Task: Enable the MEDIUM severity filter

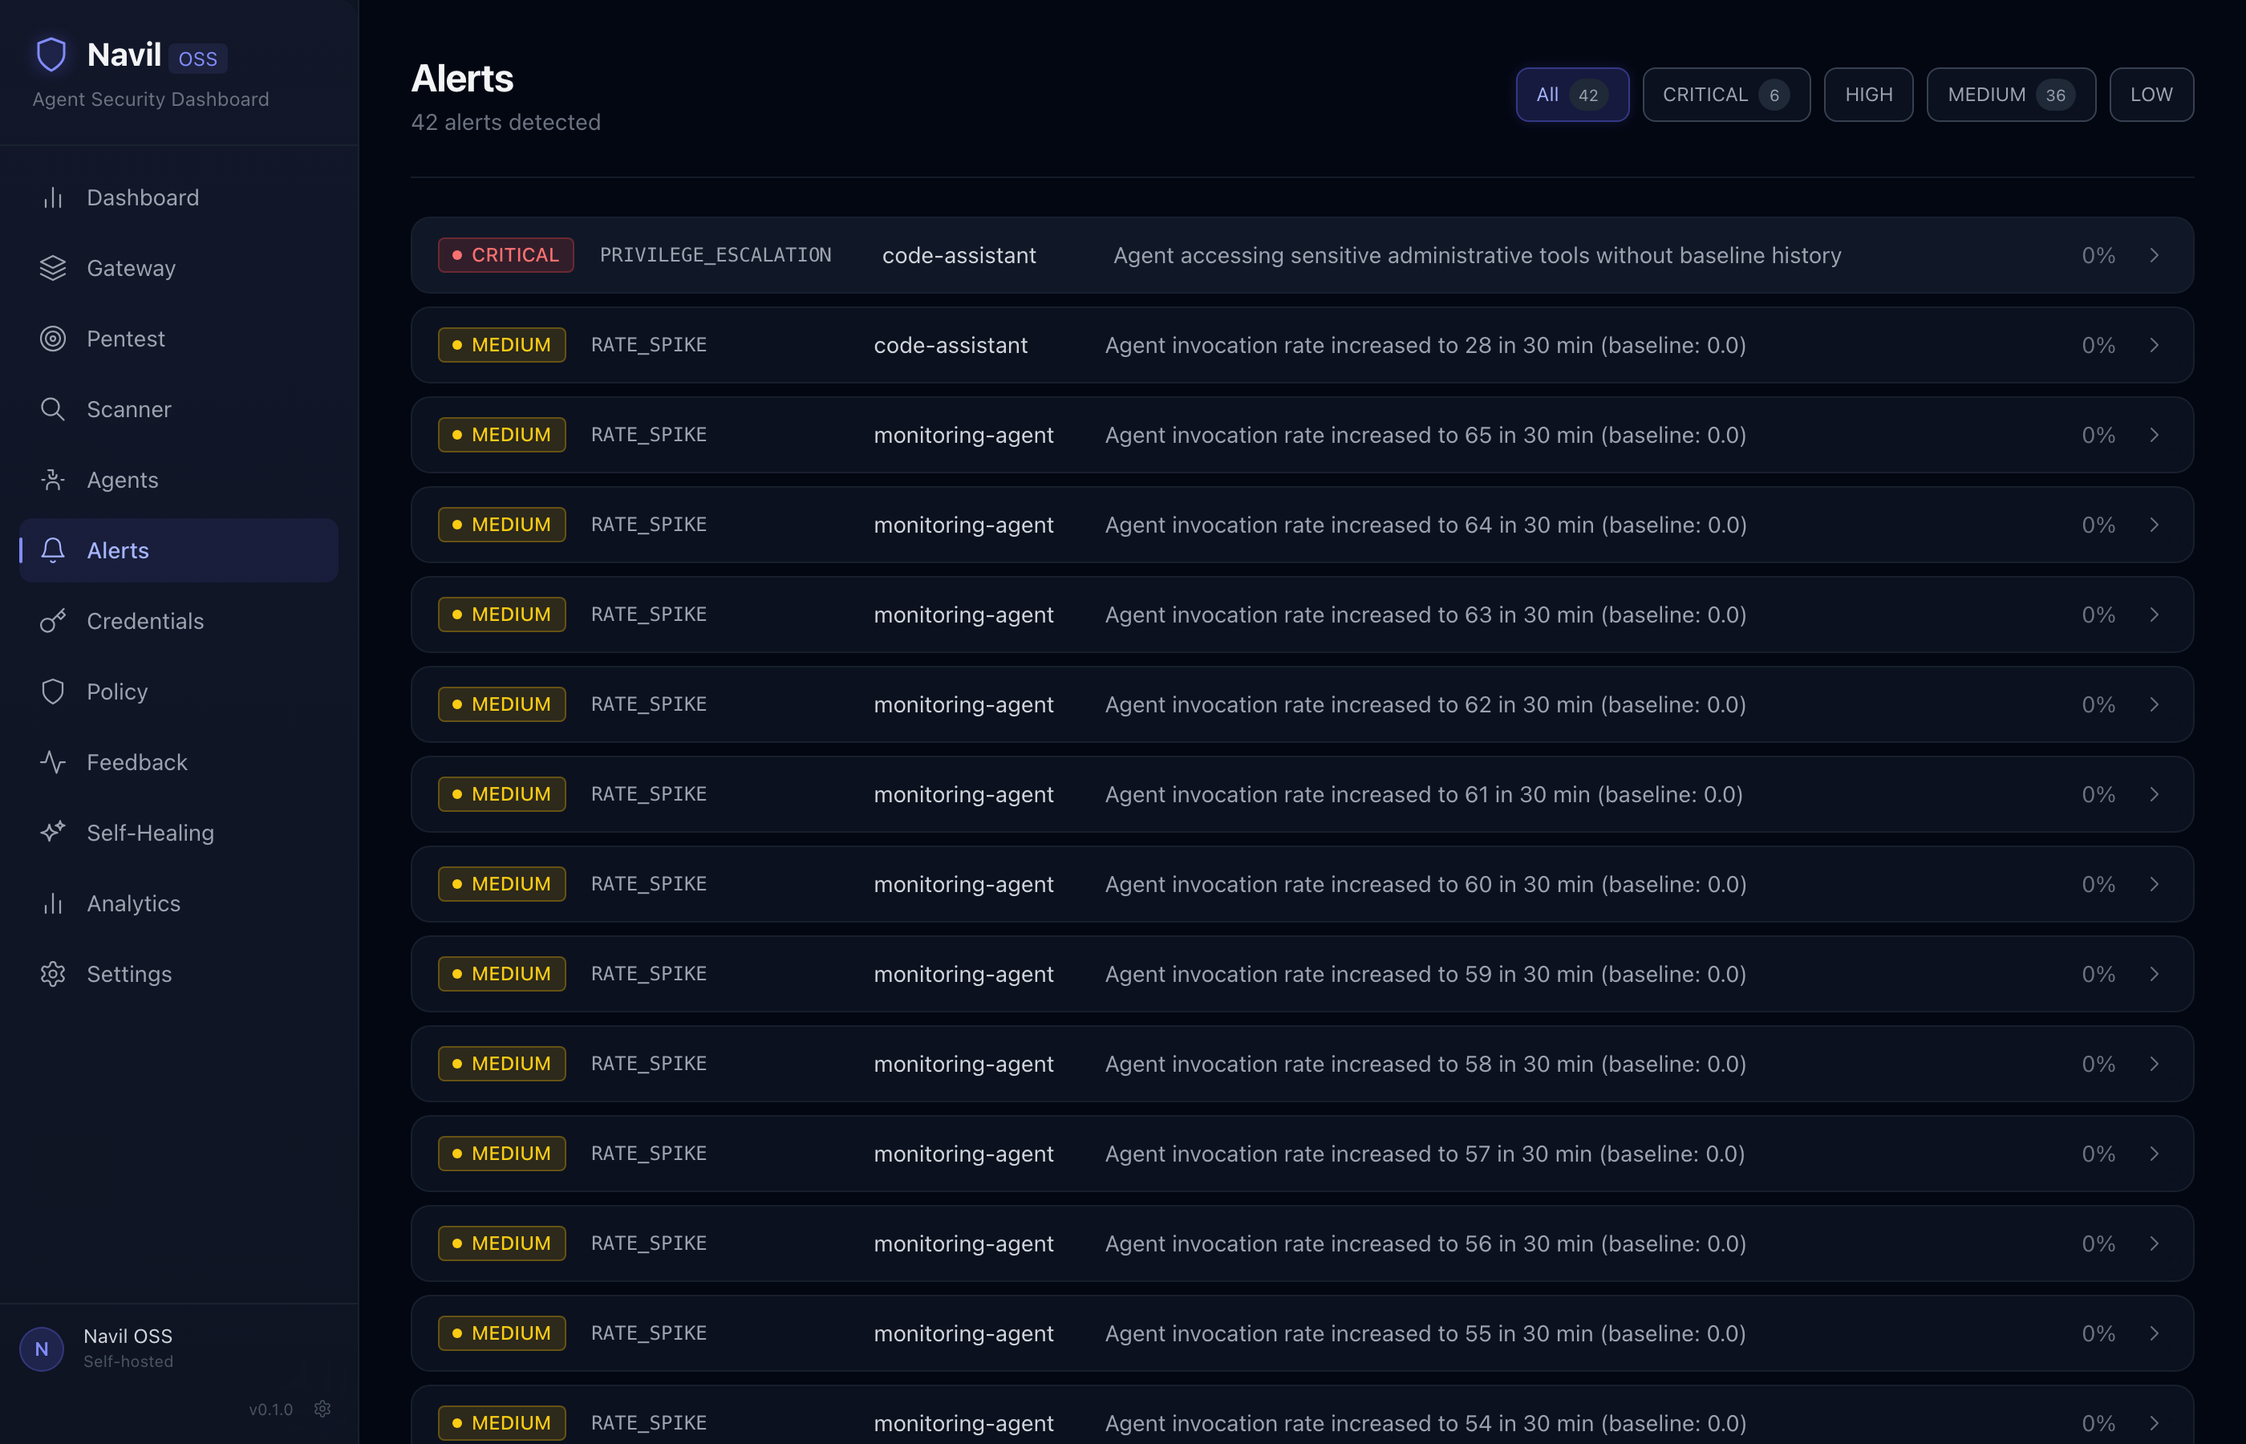Action: coord(2010,94)
